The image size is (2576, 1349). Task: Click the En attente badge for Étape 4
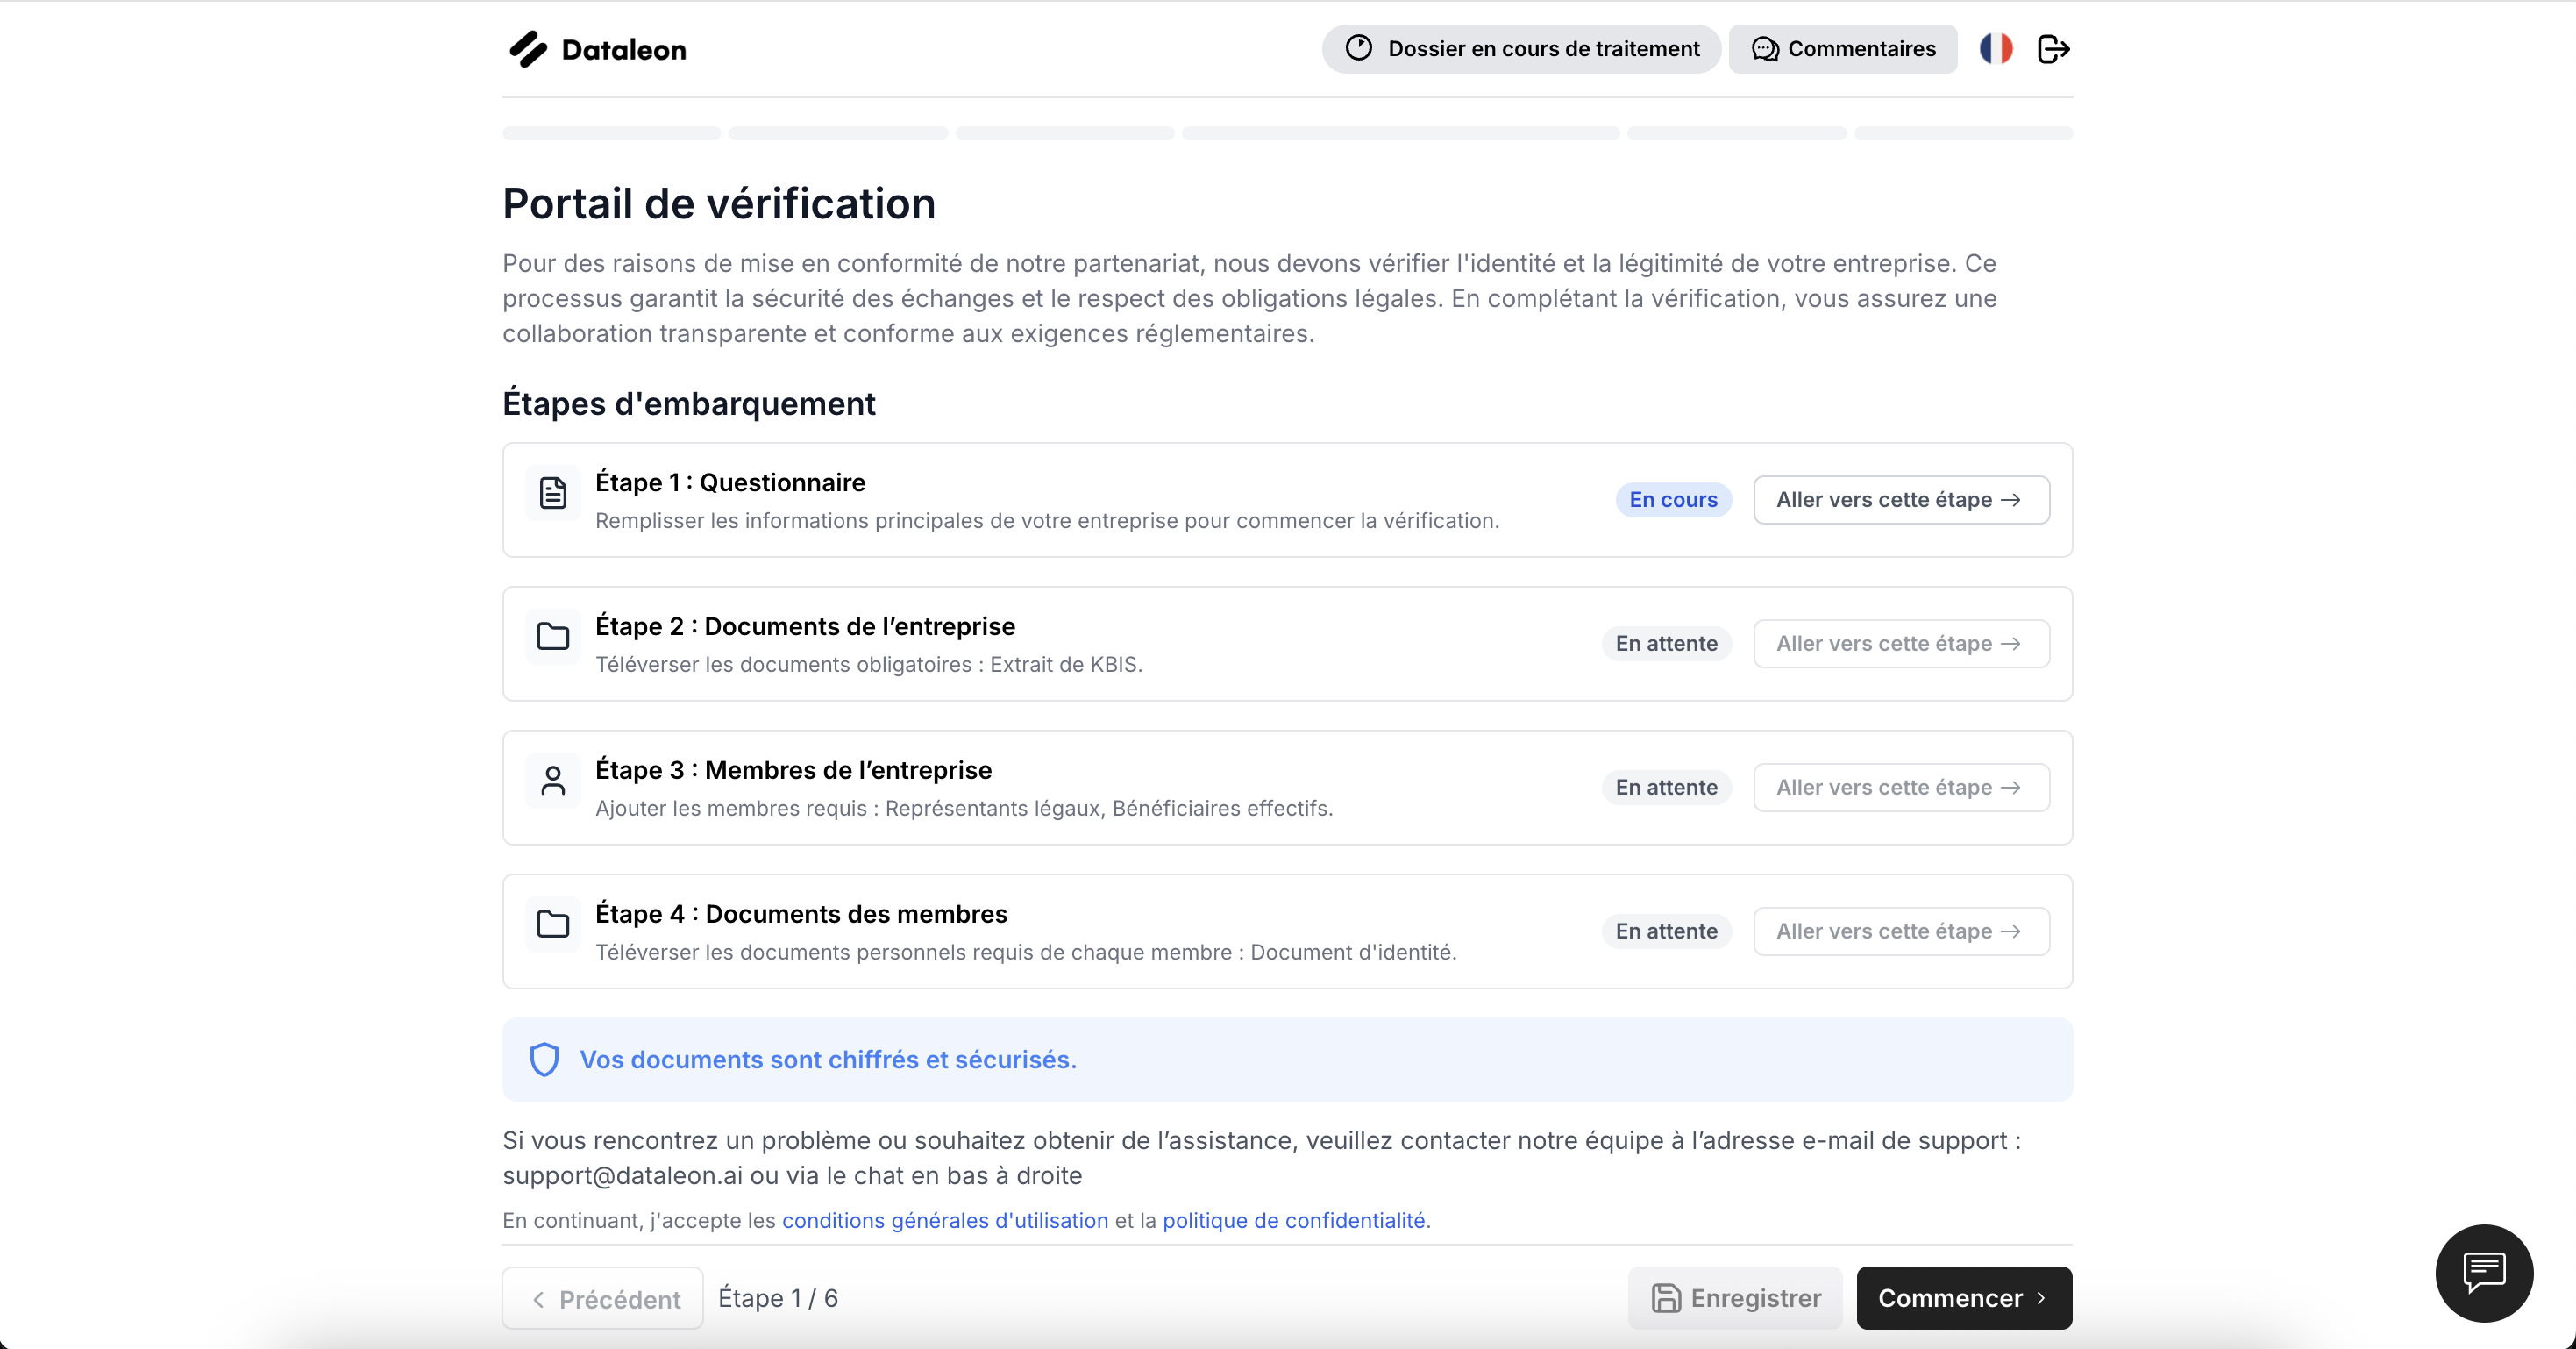coord(1666,931)
